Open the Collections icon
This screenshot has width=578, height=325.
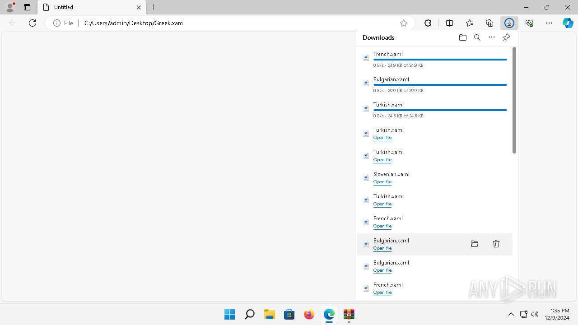click(x=489, y=23)
